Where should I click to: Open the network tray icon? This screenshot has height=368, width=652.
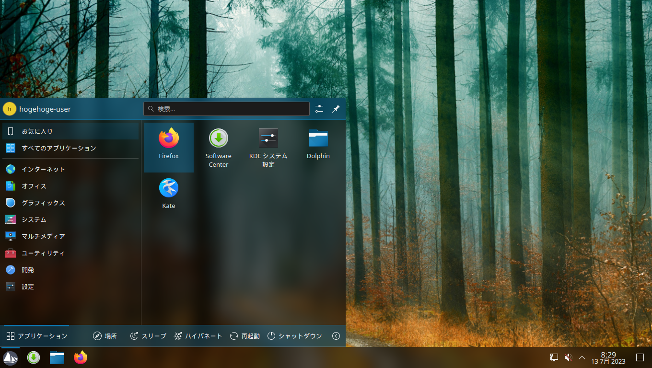tap(554, 357)
